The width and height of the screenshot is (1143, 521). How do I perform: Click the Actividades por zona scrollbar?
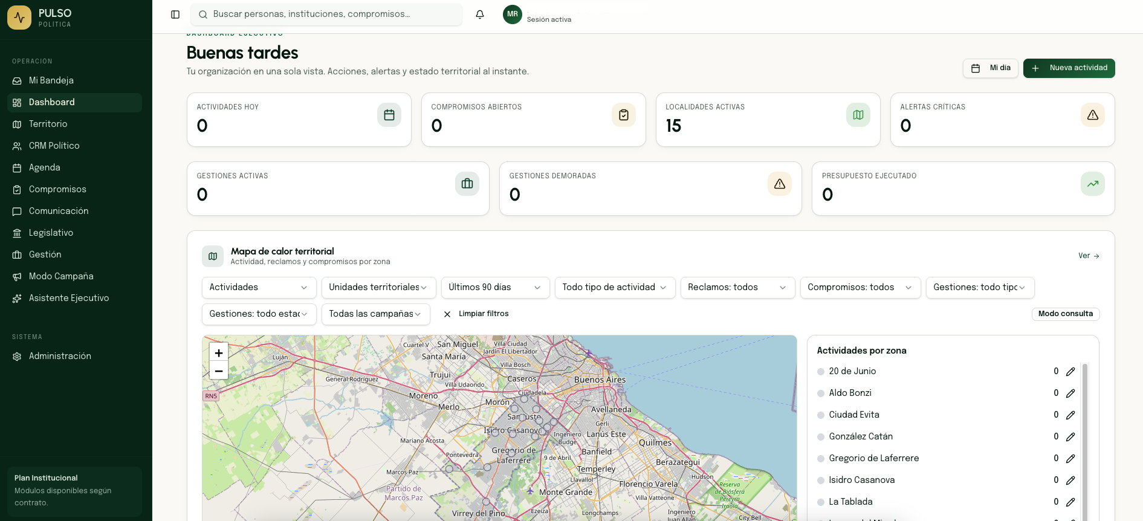(x=1085, y=441)
